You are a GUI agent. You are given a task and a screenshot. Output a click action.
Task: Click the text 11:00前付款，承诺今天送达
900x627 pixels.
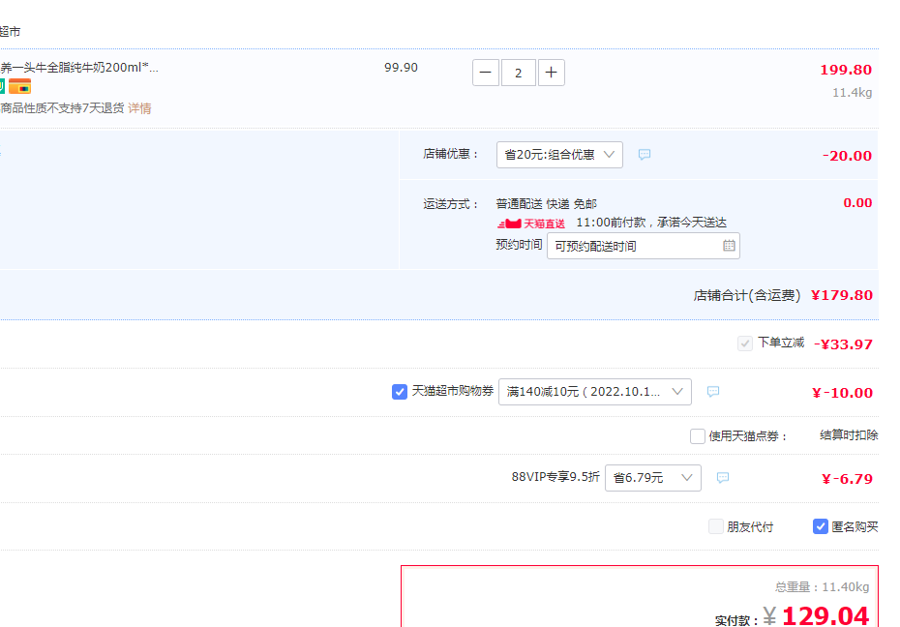pyautogui.click(x=651, y=223)
